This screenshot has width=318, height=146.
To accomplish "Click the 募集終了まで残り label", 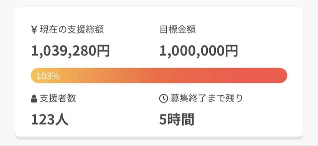I will coord(207,99).
